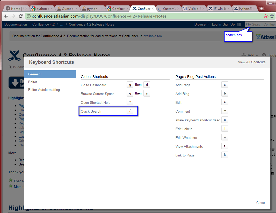Click the 'available too' link
This screenshot has width=276, height=213.
152,36
